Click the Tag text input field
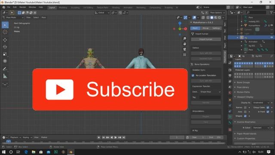The image size is (275, 155). pyautogui.click(x=210, y=97)
